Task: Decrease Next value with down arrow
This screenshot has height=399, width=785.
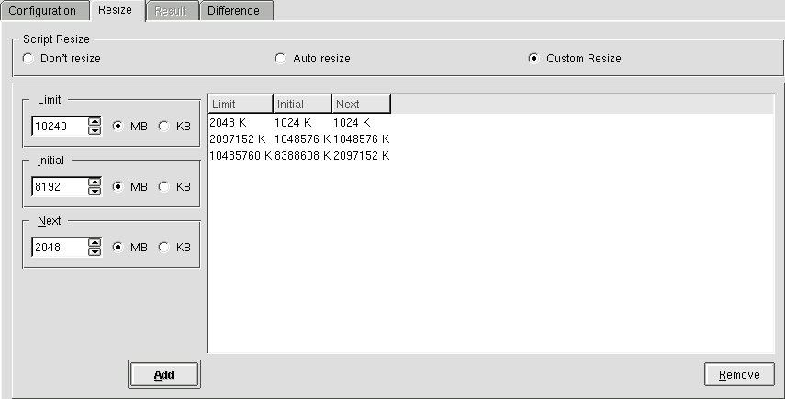Action: 94,252
